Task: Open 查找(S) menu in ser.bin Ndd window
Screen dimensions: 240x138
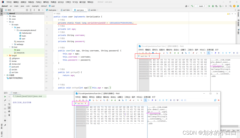Action: click(92, 97)
